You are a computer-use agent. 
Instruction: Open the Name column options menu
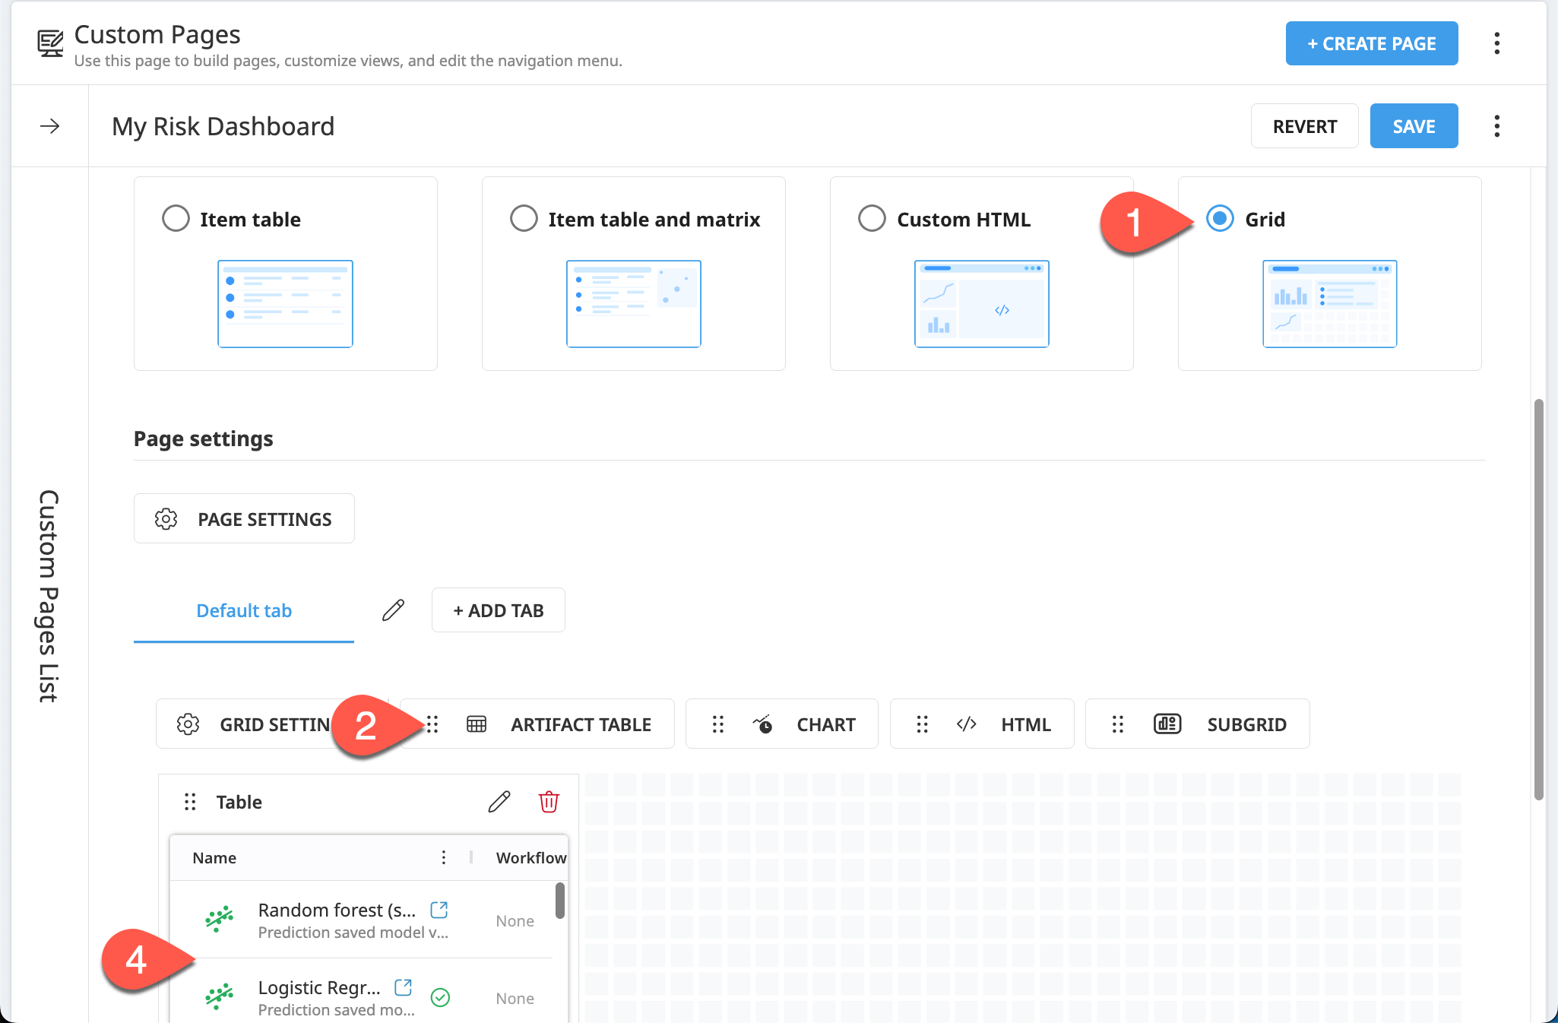pyautogui.click(x=444, y=858)
